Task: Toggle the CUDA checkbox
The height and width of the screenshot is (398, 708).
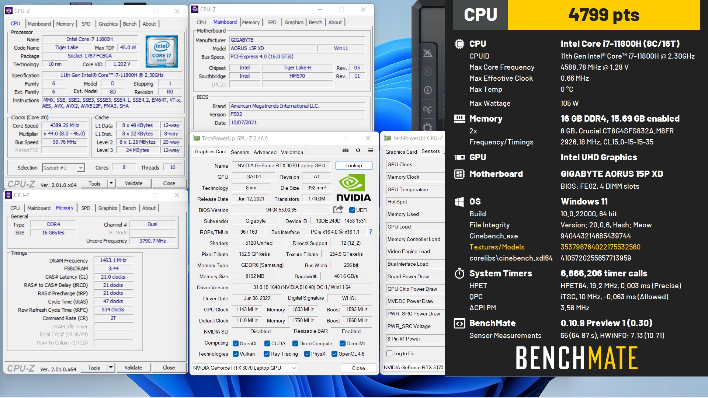Action: pyautogui.click(x=267, y=343)
